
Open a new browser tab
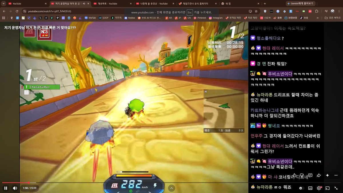pos(265,3)
